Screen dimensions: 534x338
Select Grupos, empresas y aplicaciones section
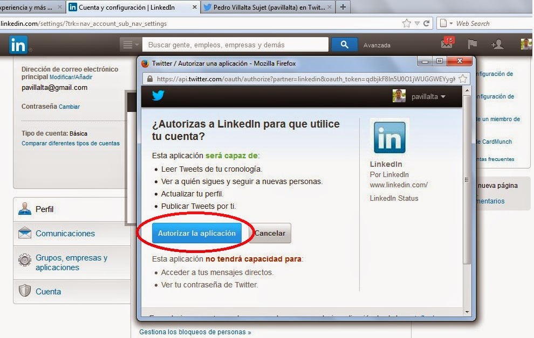[72, 263]
